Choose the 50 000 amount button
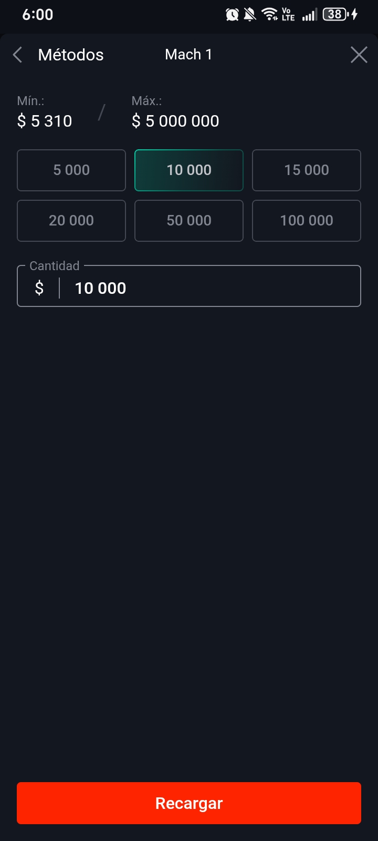Viewport: 378px width, 841px height. [x=189, y=221]
